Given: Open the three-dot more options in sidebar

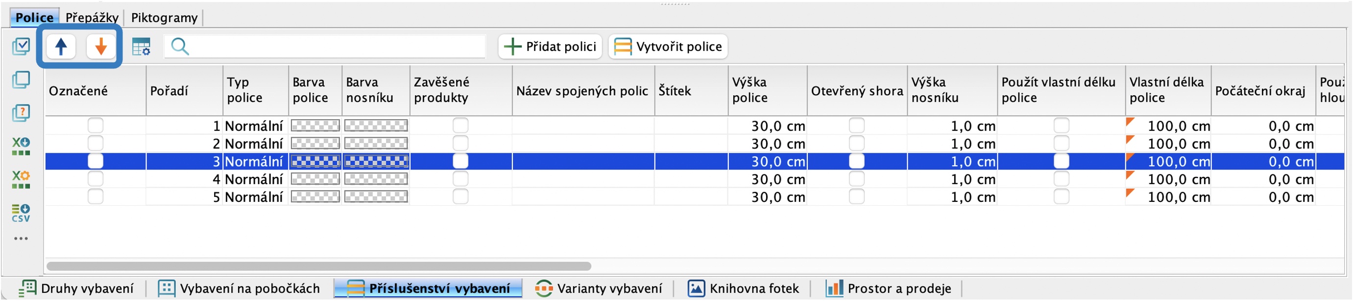Looking at the screenshot, I should coord(21,238).
